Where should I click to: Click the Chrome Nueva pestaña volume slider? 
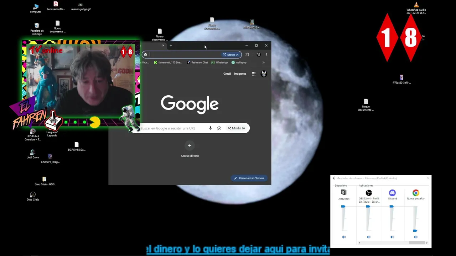tap(415, 231)
